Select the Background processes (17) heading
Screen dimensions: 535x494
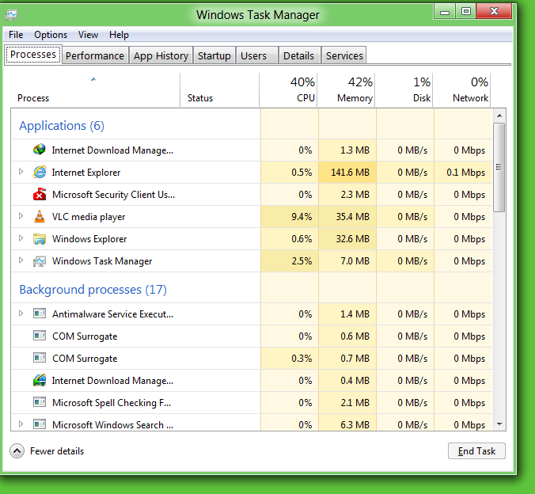click(93, 290)
